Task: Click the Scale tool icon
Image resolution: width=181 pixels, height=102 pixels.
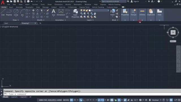Action: tap(38, 17)
